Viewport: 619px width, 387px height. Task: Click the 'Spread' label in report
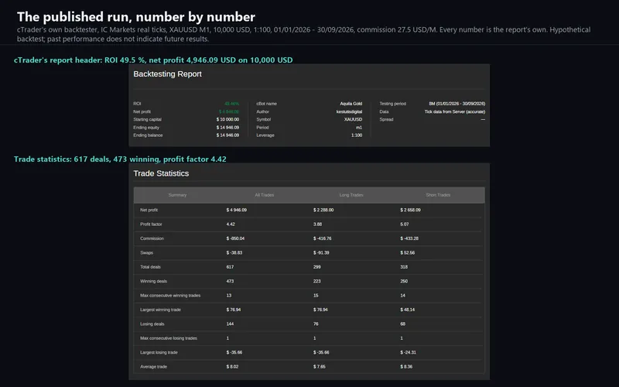click(x=386, y=119)
